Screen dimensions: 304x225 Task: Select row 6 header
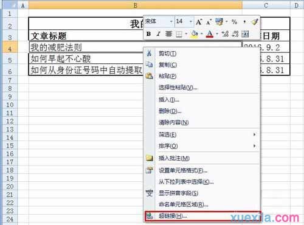(10, 70)
